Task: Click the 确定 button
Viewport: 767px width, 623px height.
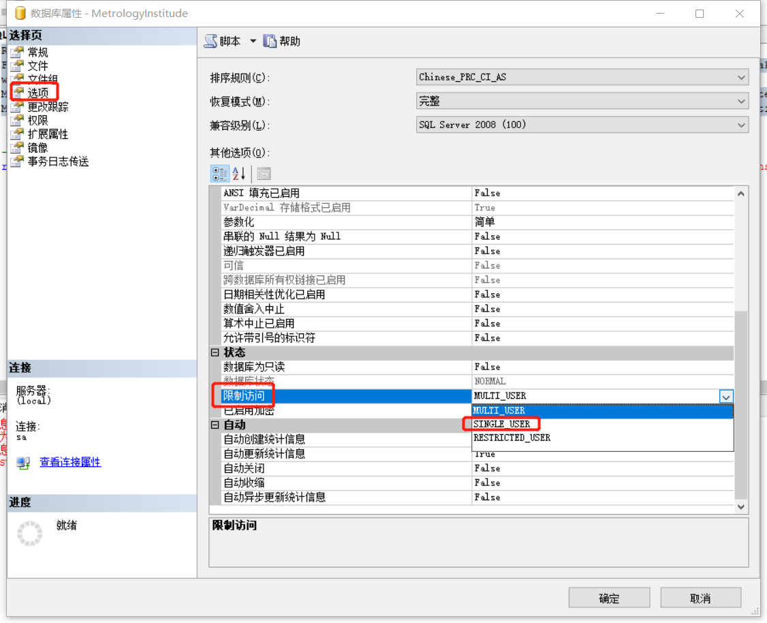Action: [x=608, y=597]
